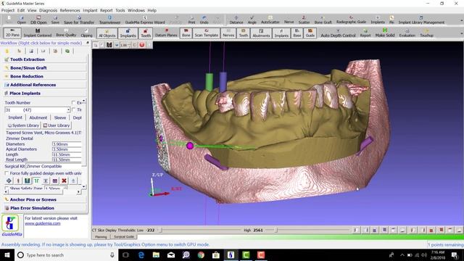Open Auto Depth Control
The height and width of the screenshot is (261, 464).
338,33
